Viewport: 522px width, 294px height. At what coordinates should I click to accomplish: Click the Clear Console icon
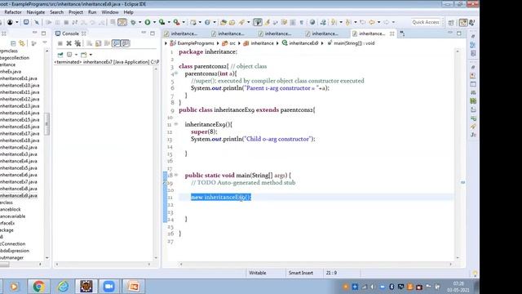89,43
